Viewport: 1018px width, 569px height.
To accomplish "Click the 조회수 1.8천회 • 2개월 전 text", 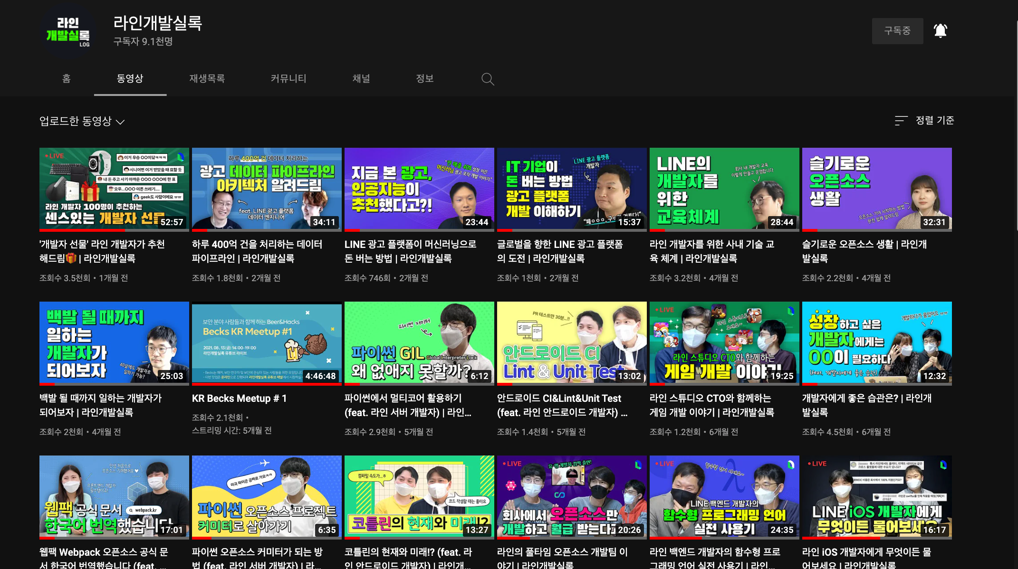I will coord(236,278).
